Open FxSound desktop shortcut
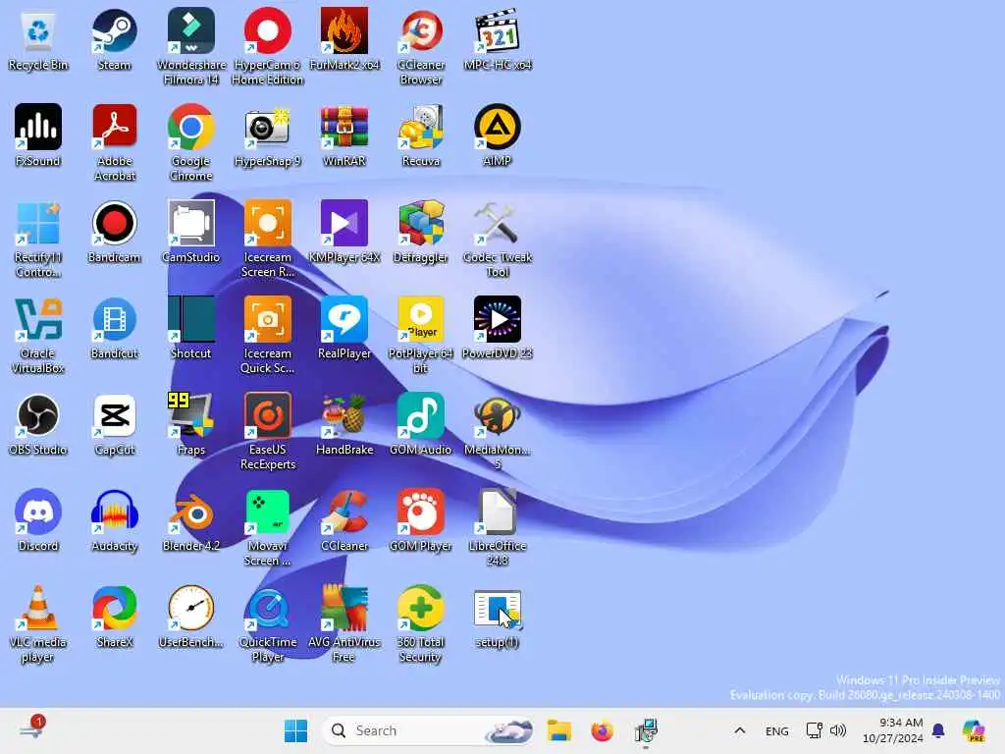The height and width of the screenshot is (754, 1005). point(38,136)
